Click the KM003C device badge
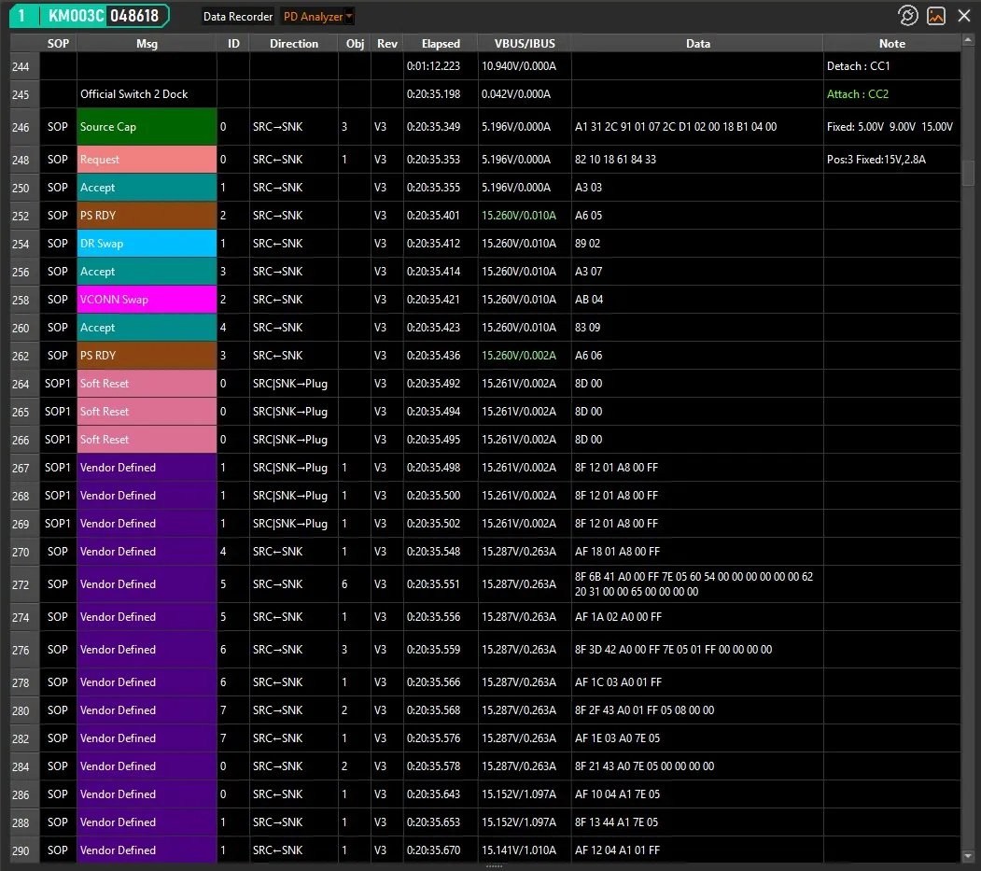This screenshot has width=981, height=871. point(90,16)
